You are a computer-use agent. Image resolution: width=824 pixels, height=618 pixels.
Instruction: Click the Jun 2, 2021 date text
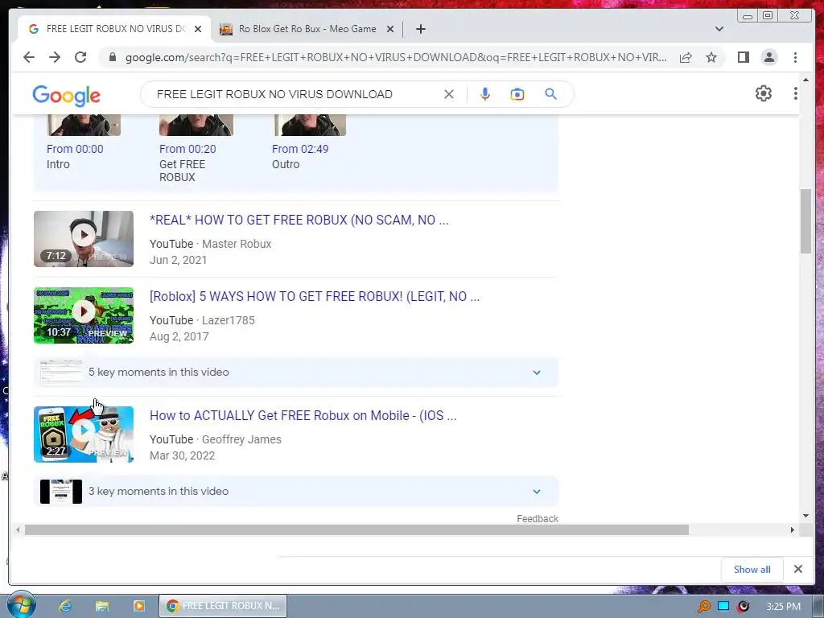(178, 260)
